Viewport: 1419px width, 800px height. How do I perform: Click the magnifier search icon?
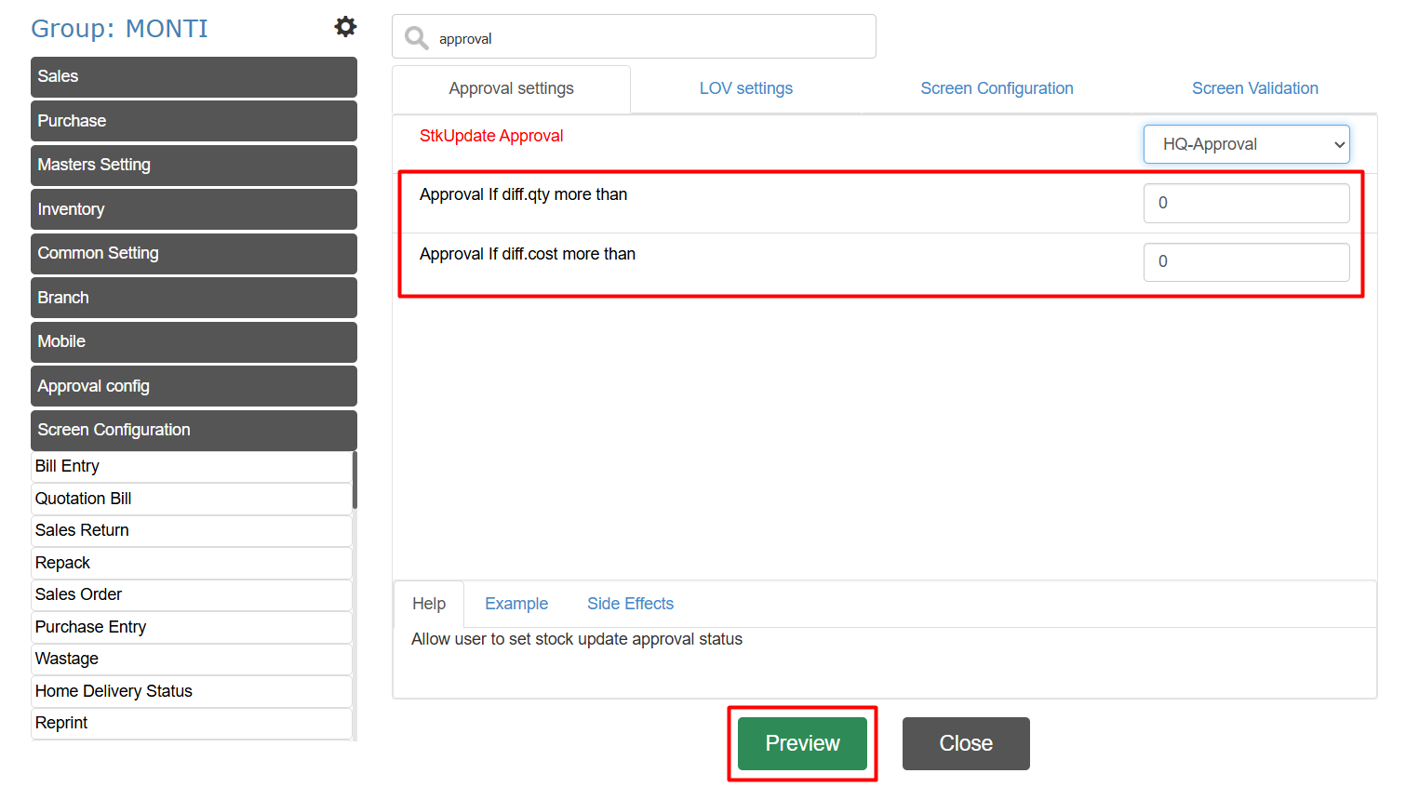(416, 38)
